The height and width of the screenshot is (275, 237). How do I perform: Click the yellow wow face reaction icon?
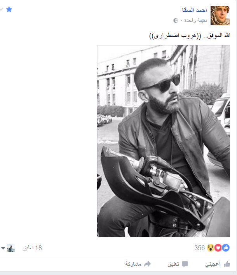tap(211, 248)
